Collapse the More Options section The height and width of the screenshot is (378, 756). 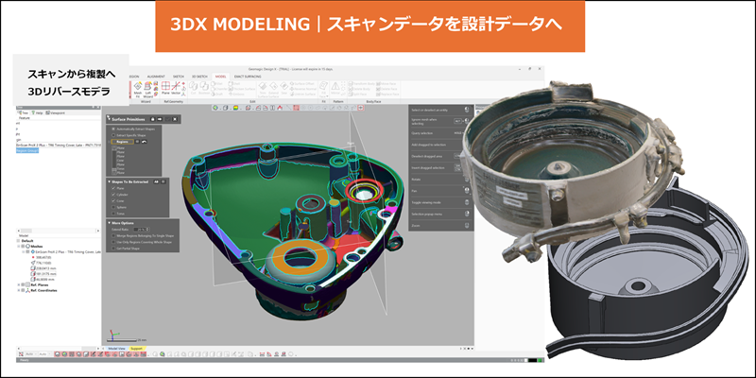click(109, 223)
